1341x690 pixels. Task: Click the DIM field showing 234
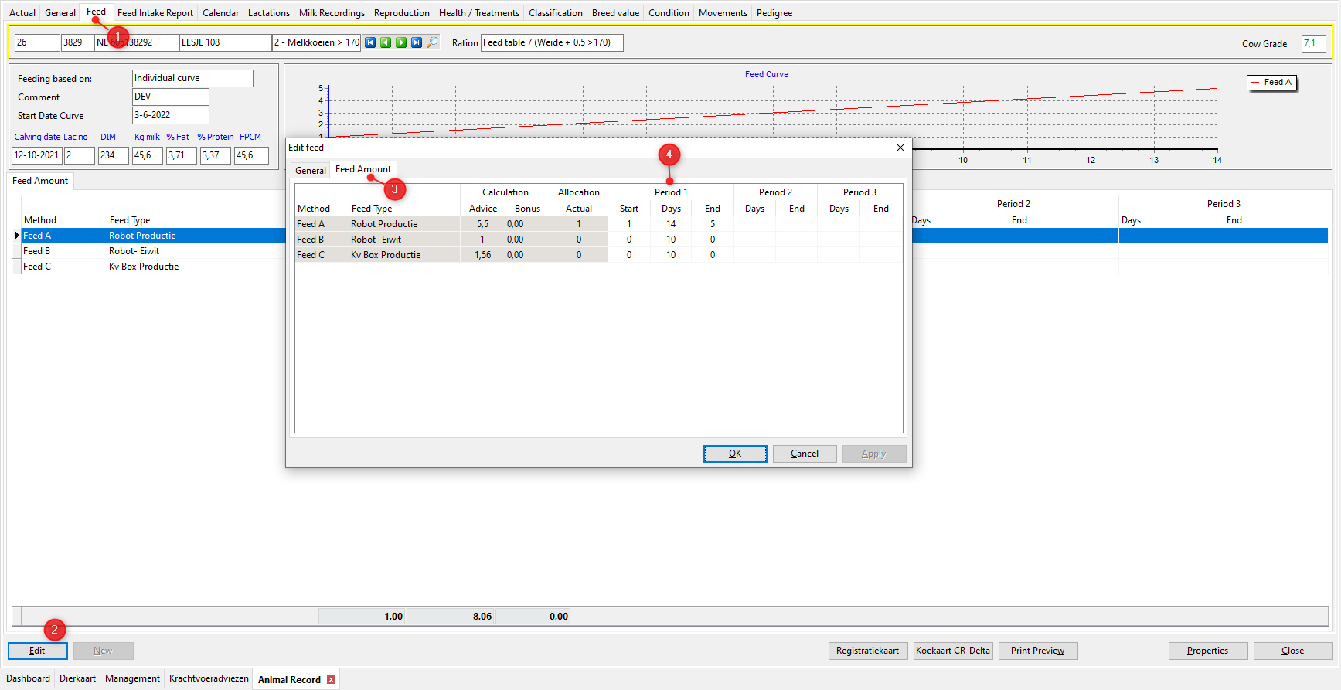(x=113, y=155)
